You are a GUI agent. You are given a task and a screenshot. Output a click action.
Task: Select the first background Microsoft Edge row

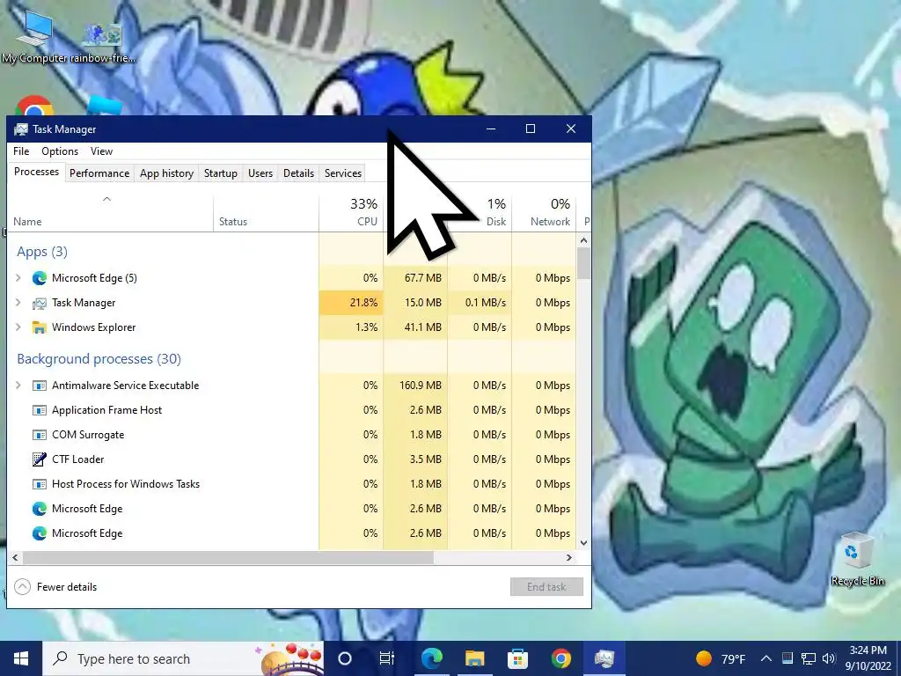tap(292, 509)
